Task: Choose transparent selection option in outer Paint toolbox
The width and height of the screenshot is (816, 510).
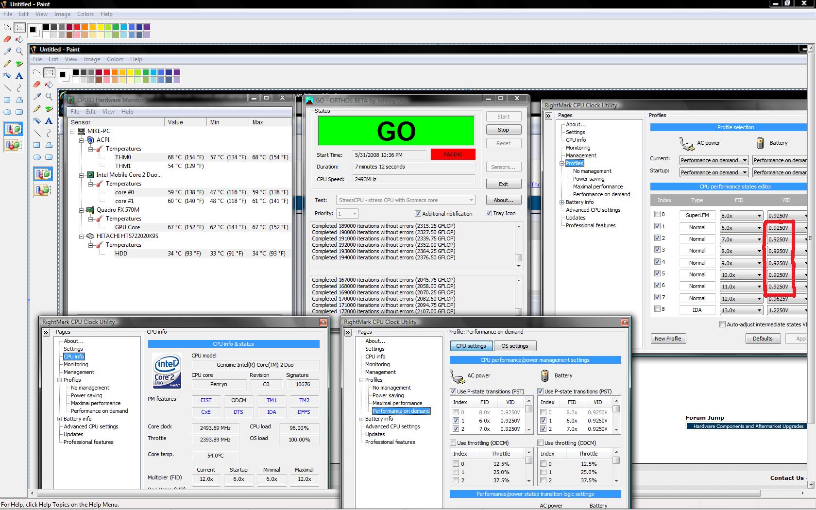Action: (14, 145)
